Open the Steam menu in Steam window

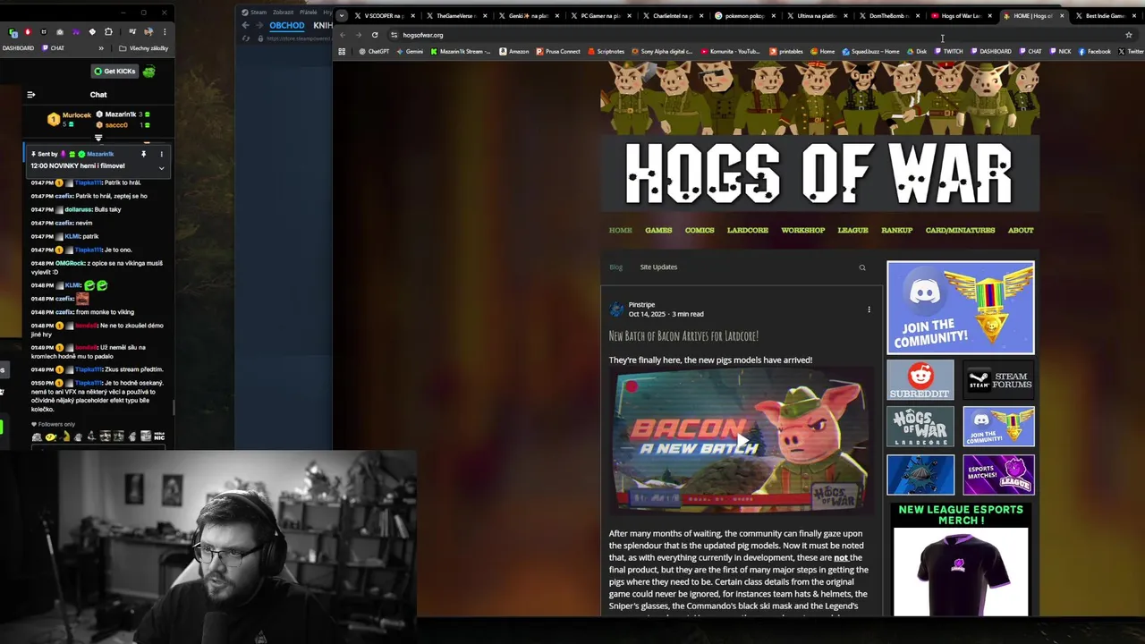(256, 13)
